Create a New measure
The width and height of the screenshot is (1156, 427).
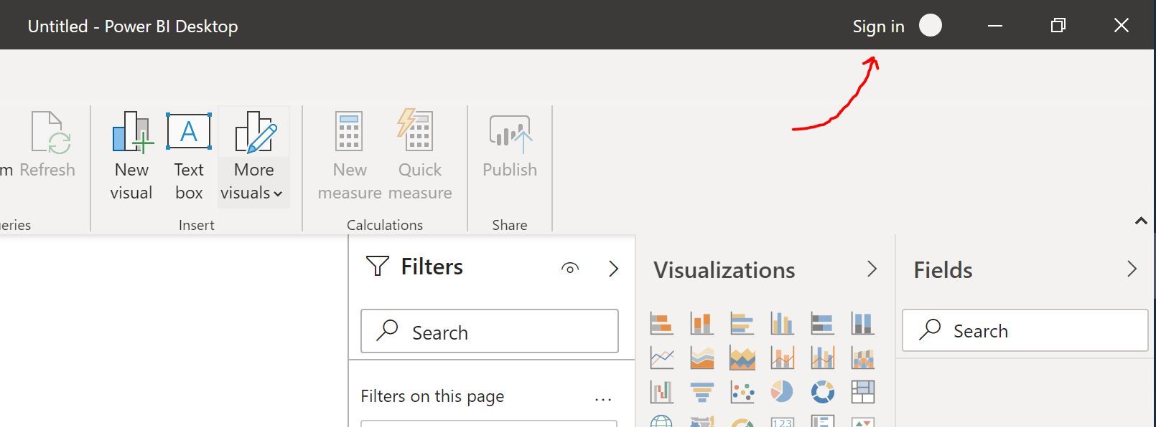point(350,156)
